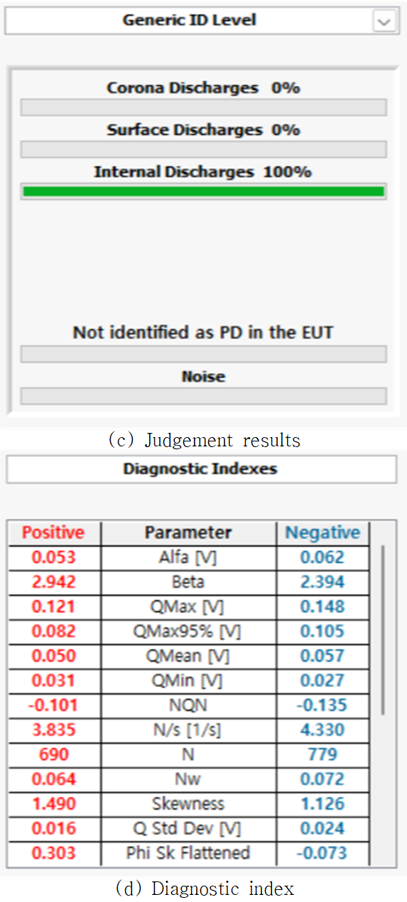Select the Diagnostic Indexes header box

pos(201,469)
